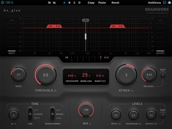Screen dimensions: 172x129
Task: Click the redo arrow icon
Action: coord(54,3)
